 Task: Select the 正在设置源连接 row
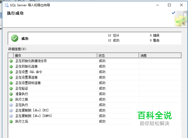95,78
